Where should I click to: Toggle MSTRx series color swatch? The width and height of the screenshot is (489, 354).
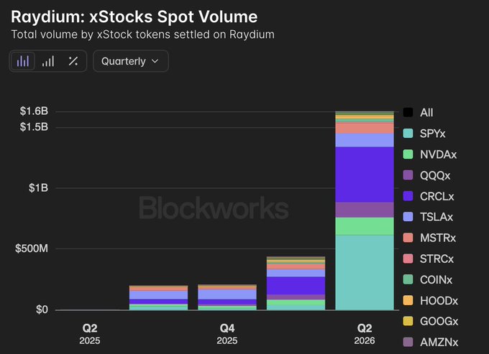[x=408, y=238]
